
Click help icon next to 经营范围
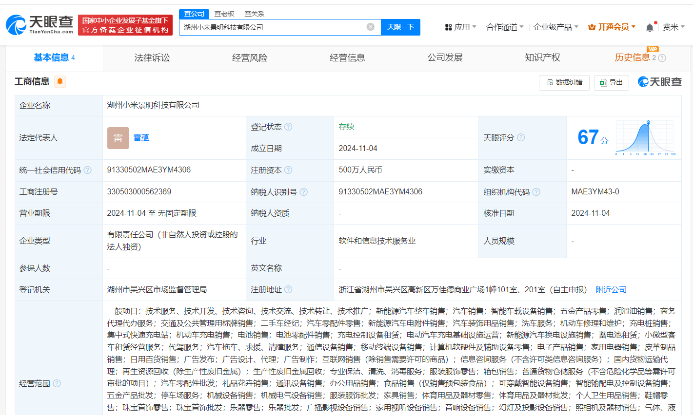tap(57, 383)
